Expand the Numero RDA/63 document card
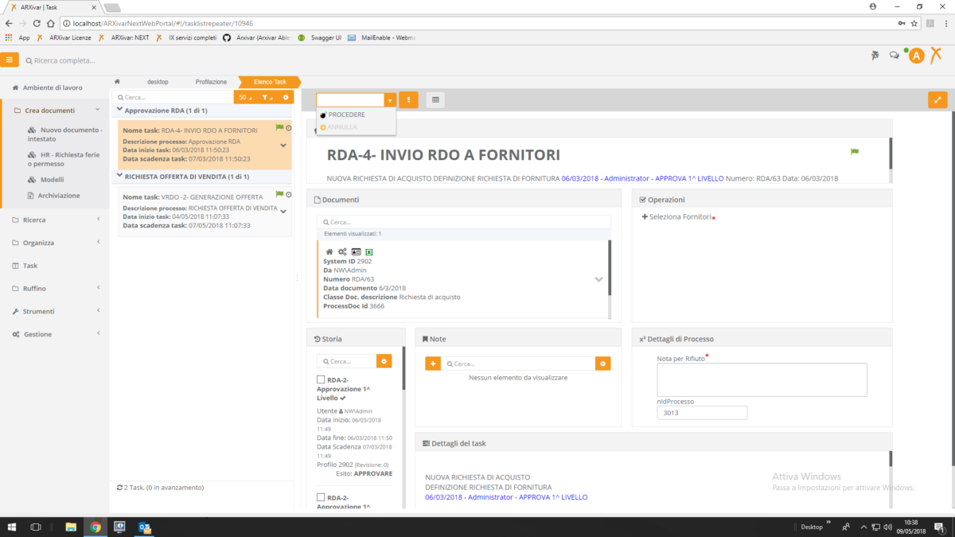Image resolution: width=955 pixels, height=537 pixels. 598,280
